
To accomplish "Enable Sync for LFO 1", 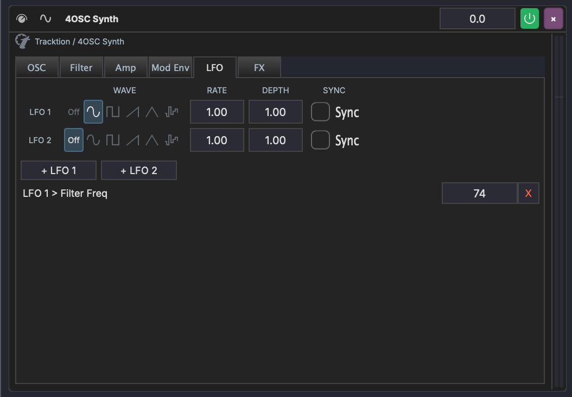I will [320, 112].
